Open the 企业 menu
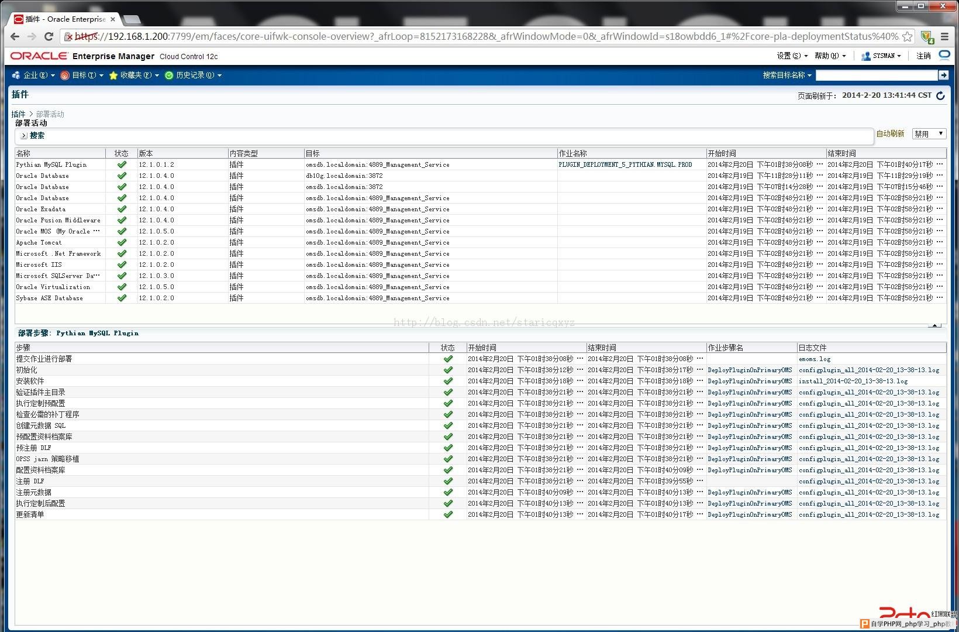This screenshot has height=632, width=959. [x=33, y=75]
